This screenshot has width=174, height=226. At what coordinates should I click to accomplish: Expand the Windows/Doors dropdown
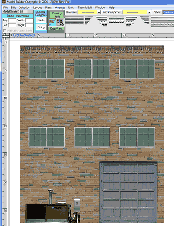149,13
